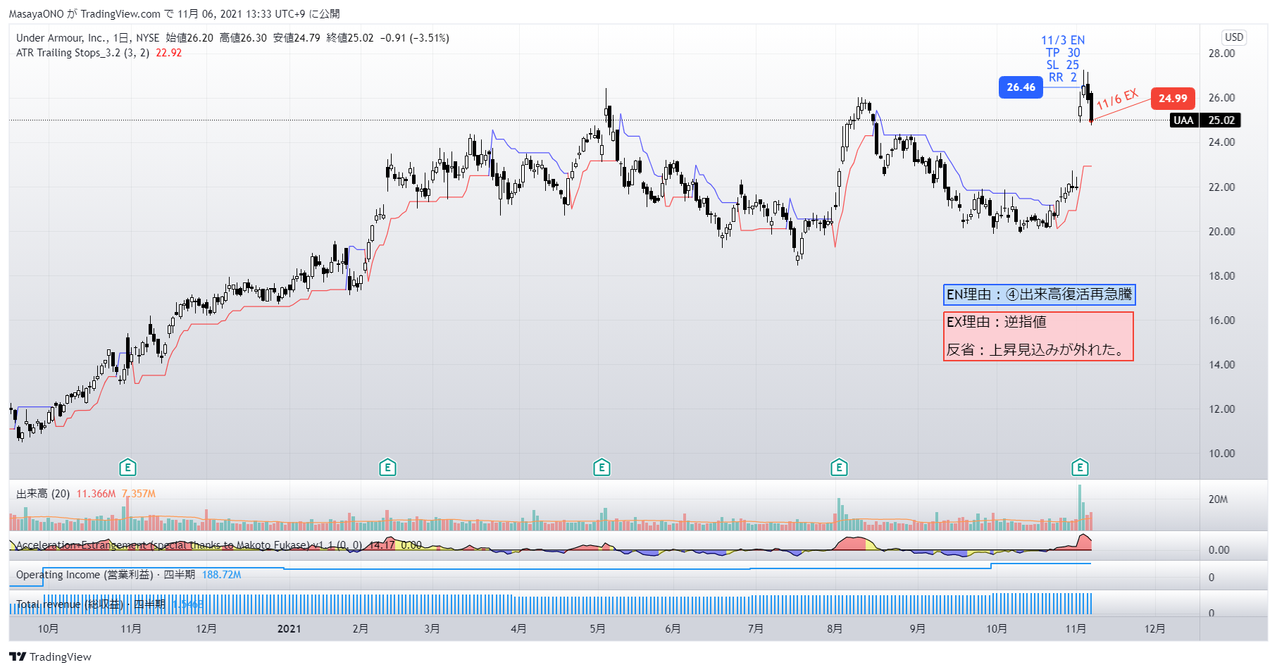Click the ATR Trailing Stops_3.2 indicator legend
The height and width of the screenshot is (672, 1277).
point(82,53)
